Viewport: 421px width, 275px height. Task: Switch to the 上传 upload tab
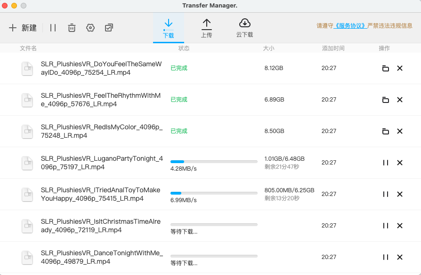pos(206,28)
